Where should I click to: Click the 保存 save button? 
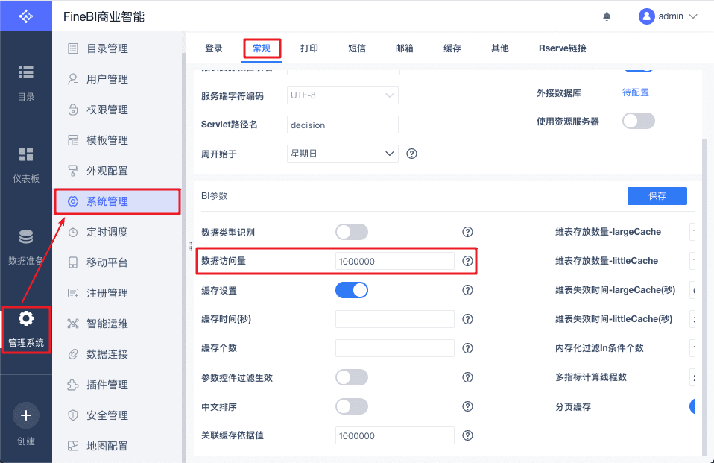click(x=657, y=196)
